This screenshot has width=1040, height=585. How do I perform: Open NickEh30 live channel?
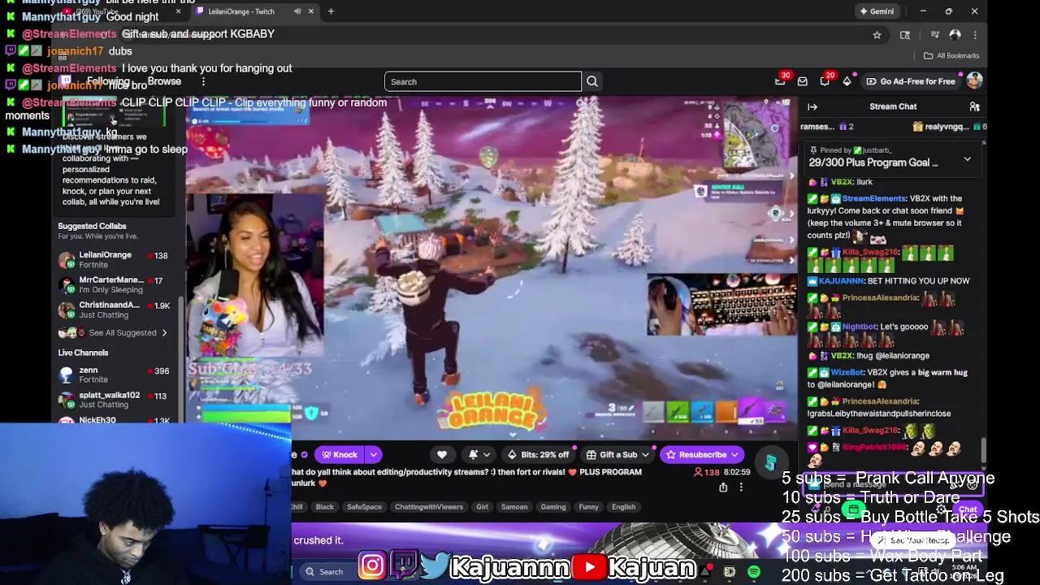point(114,420)
